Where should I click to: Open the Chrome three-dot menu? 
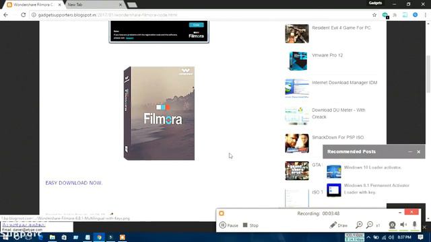tap(425, 15)
